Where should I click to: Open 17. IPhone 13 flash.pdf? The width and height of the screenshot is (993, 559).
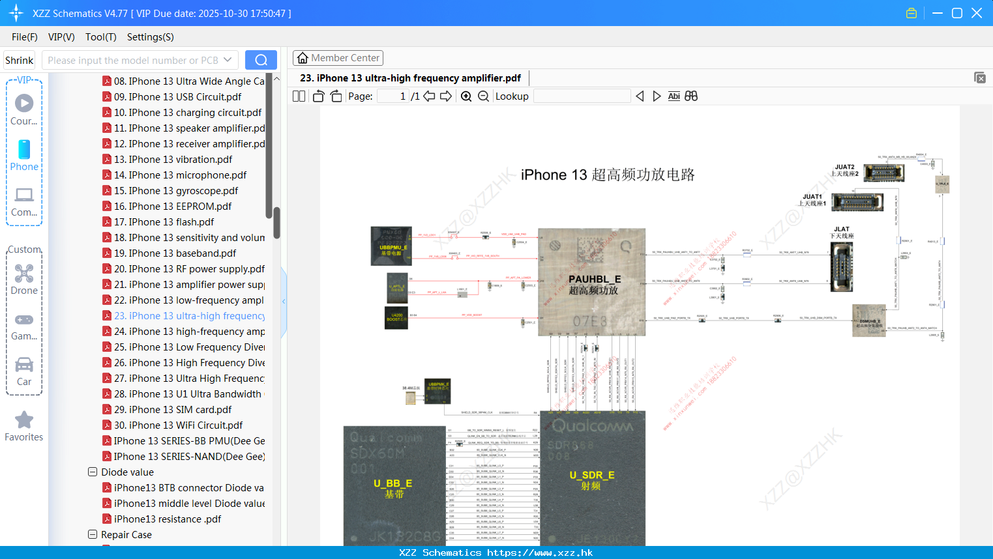(158, 222)
